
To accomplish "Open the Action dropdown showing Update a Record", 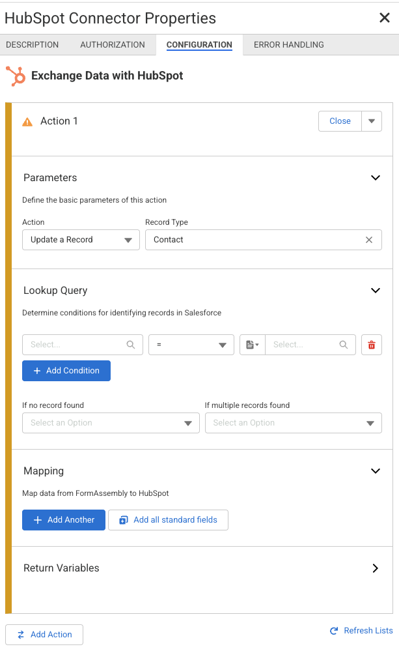I will pos(81,240).
